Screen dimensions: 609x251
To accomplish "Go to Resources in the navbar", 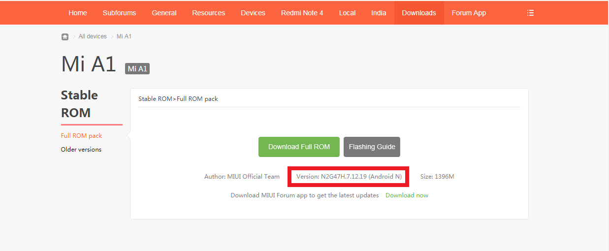I will coord(209,13).
